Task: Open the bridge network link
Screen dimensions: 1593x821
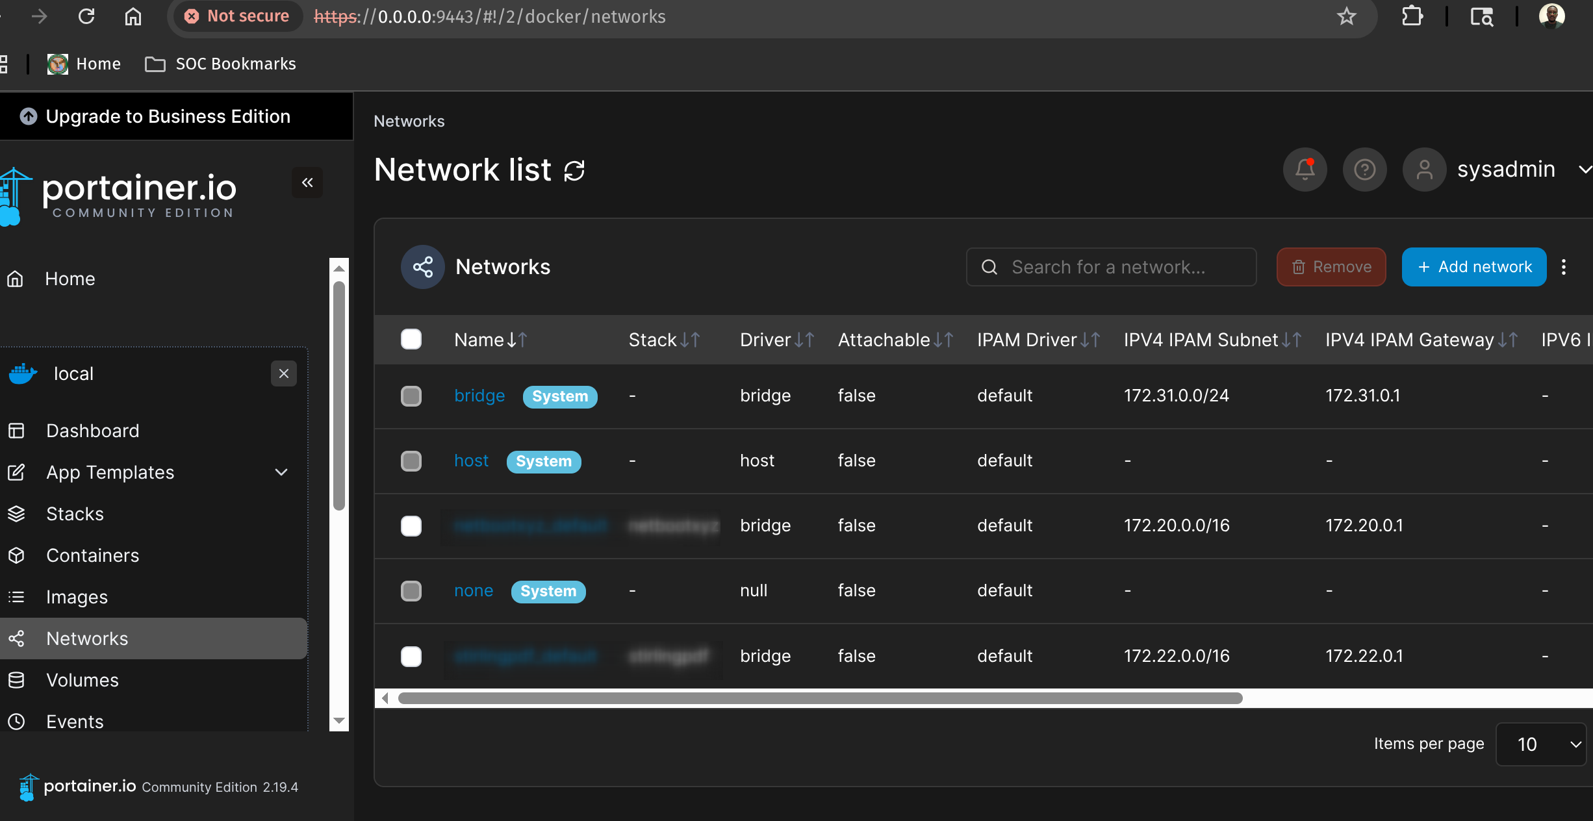Action: point(479,396)
